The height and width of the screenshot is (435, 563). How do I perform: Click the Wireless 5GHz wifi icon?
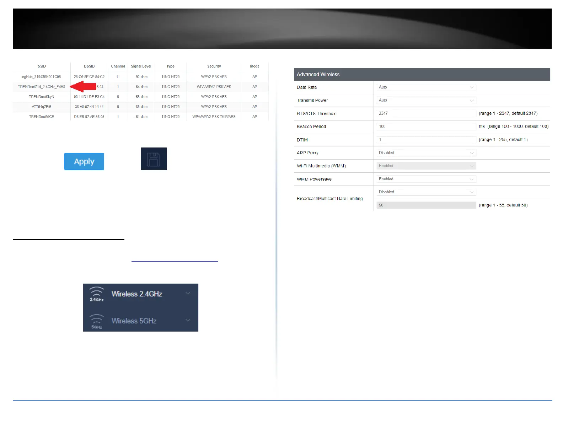pyautogui.click(x=96, y=321)
